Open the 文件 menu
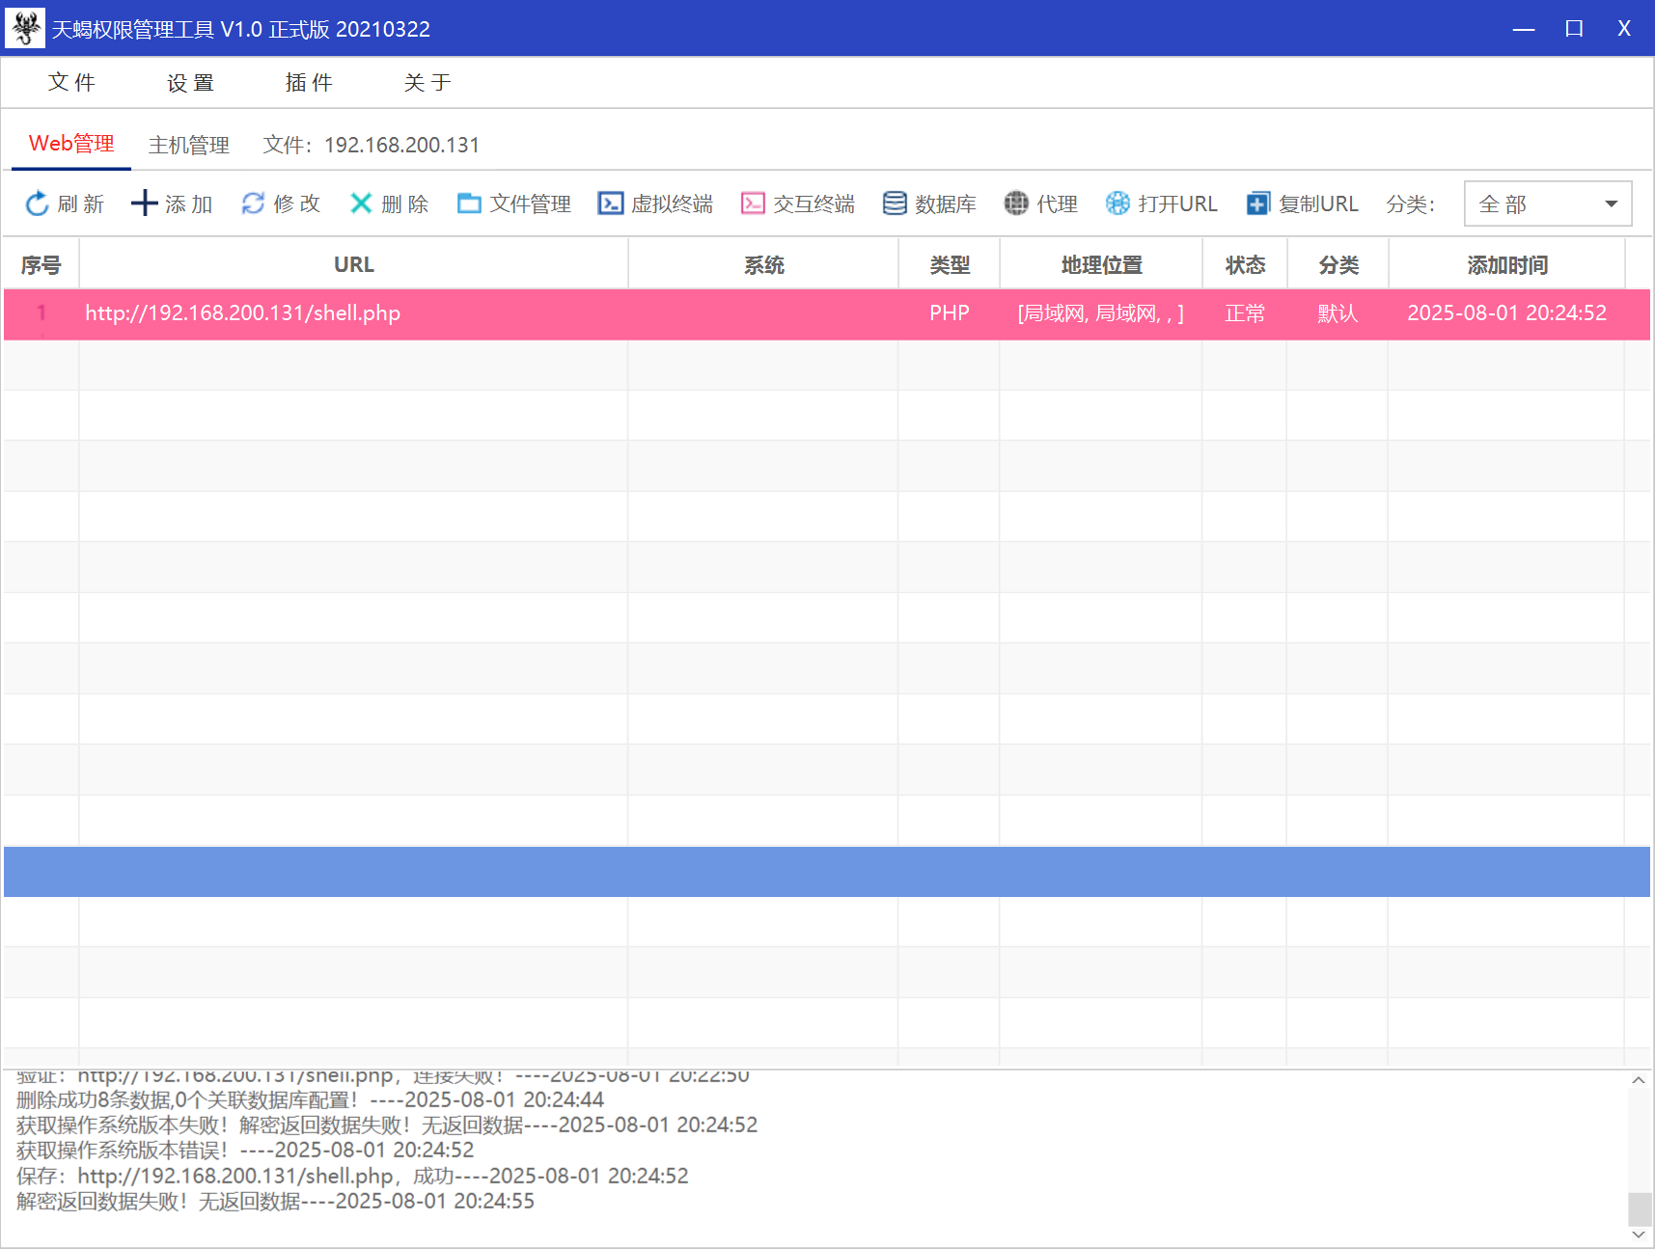The height and width of the screenshot is (1249, 1655). click(71, 83)
